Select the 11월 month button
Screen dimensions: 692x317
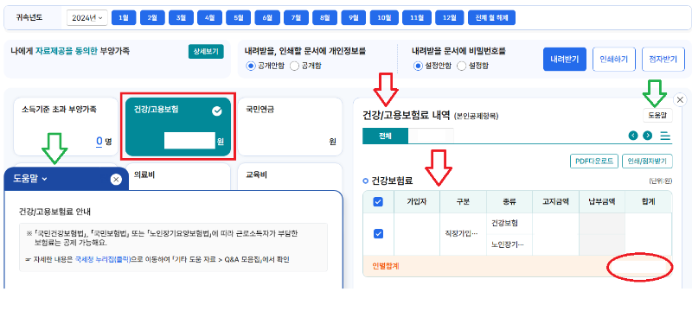coord(417,17)
